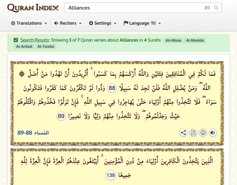This screenshot has width=237, height=185.
Task: Click the flag icon beside Language
Action: click(x=126, y=23)
